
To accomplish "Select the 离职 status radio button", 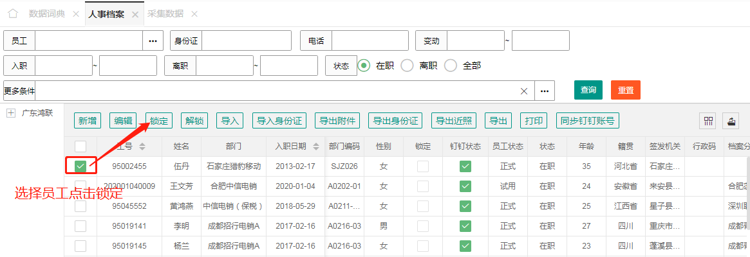I will pos(407,66).
